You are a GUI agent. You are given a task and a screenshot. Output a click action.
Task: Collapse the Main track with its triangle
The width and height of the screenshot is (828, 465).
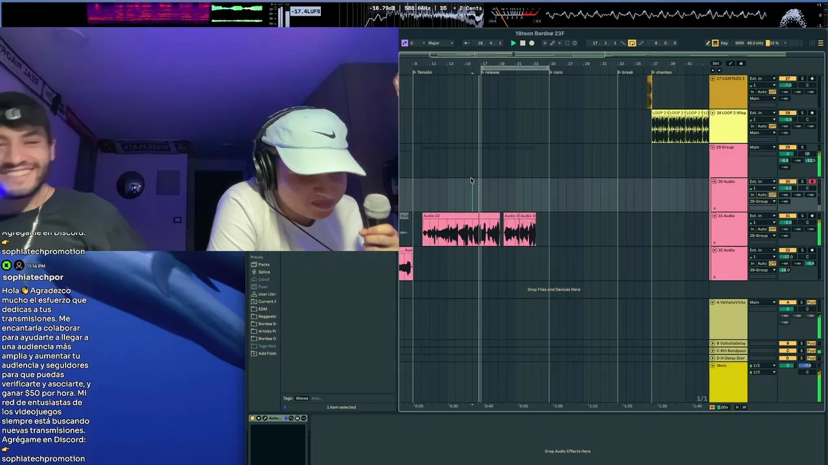(x=713, y=366)
